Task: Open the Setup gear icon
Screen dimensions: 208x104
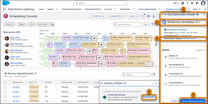Action: click(192, 3)
